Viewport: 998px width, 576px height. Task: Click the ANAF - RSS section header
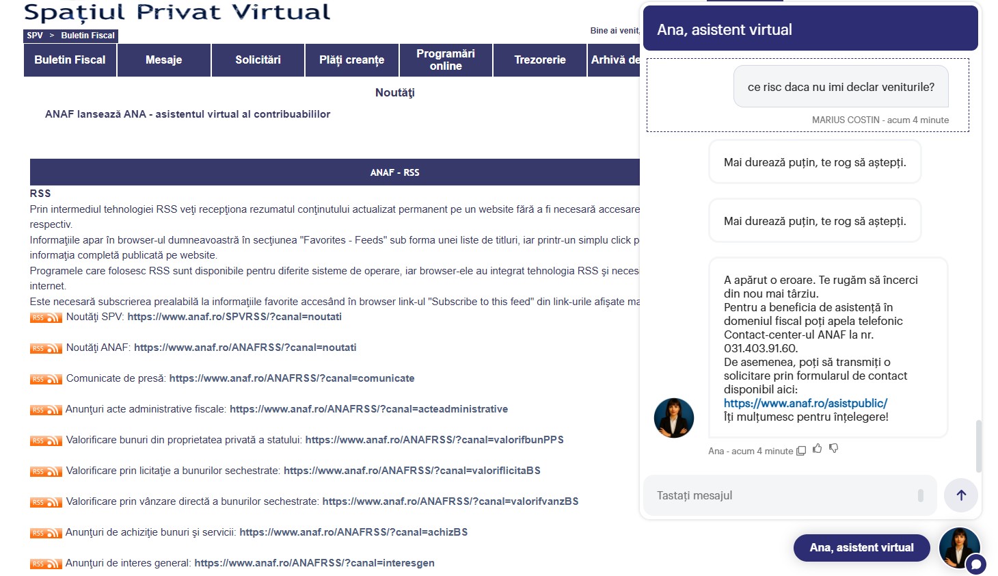coord(335,172)
